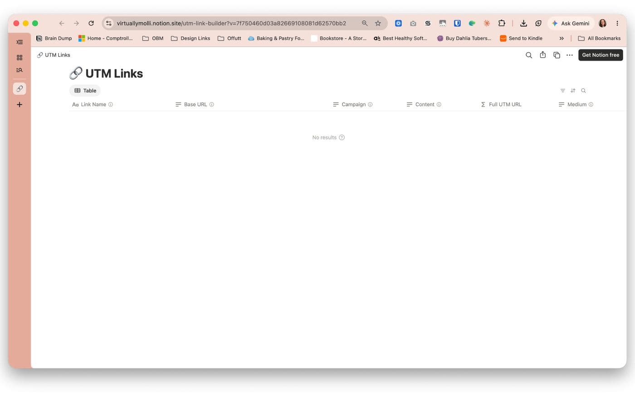Expand the Notion sidebar menu icon

coord(20,42)
